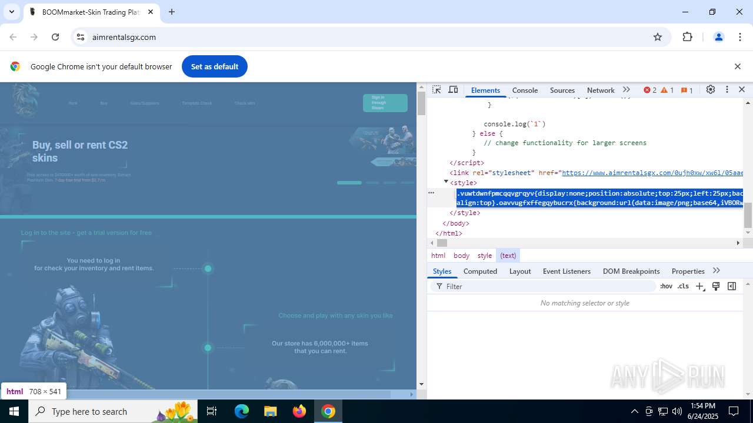The width and height of the screenshot is (753, 423).
Task: Collapse the style tag node triangle
Action: coord(446,182)
